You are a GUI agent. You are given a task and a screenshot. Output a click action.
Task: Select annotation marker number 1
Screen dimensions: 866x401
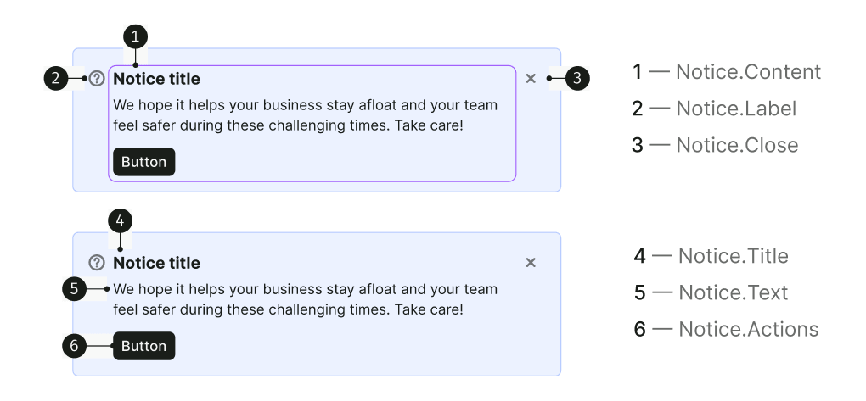tap(135, 37)
